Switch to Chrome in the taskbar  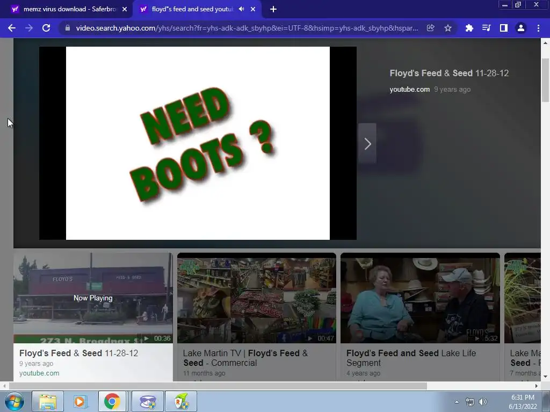(112, 401)
